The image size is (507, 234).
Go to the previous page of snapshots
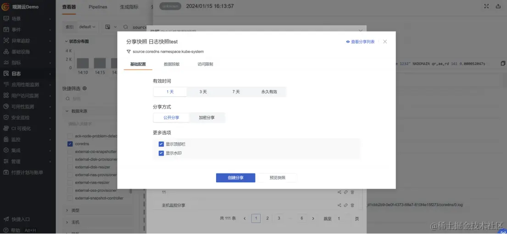(x=245, y=218)
